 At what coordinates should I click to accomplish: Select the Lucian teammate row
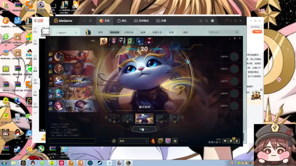(72, 69)
